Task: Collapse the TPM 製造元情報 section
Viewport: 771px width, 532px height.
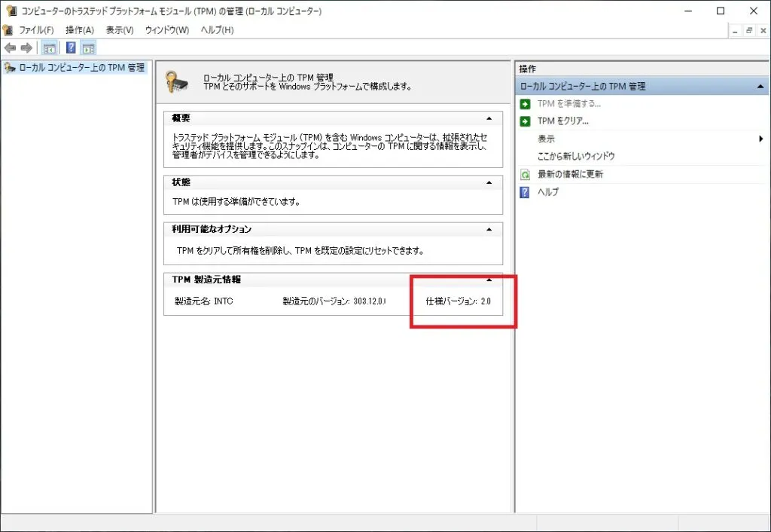Action: 489,280
